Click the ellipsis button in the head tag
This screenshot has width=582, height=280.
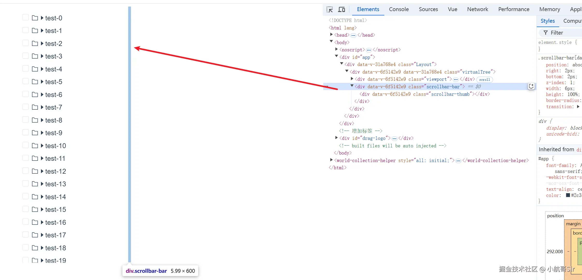353,35
